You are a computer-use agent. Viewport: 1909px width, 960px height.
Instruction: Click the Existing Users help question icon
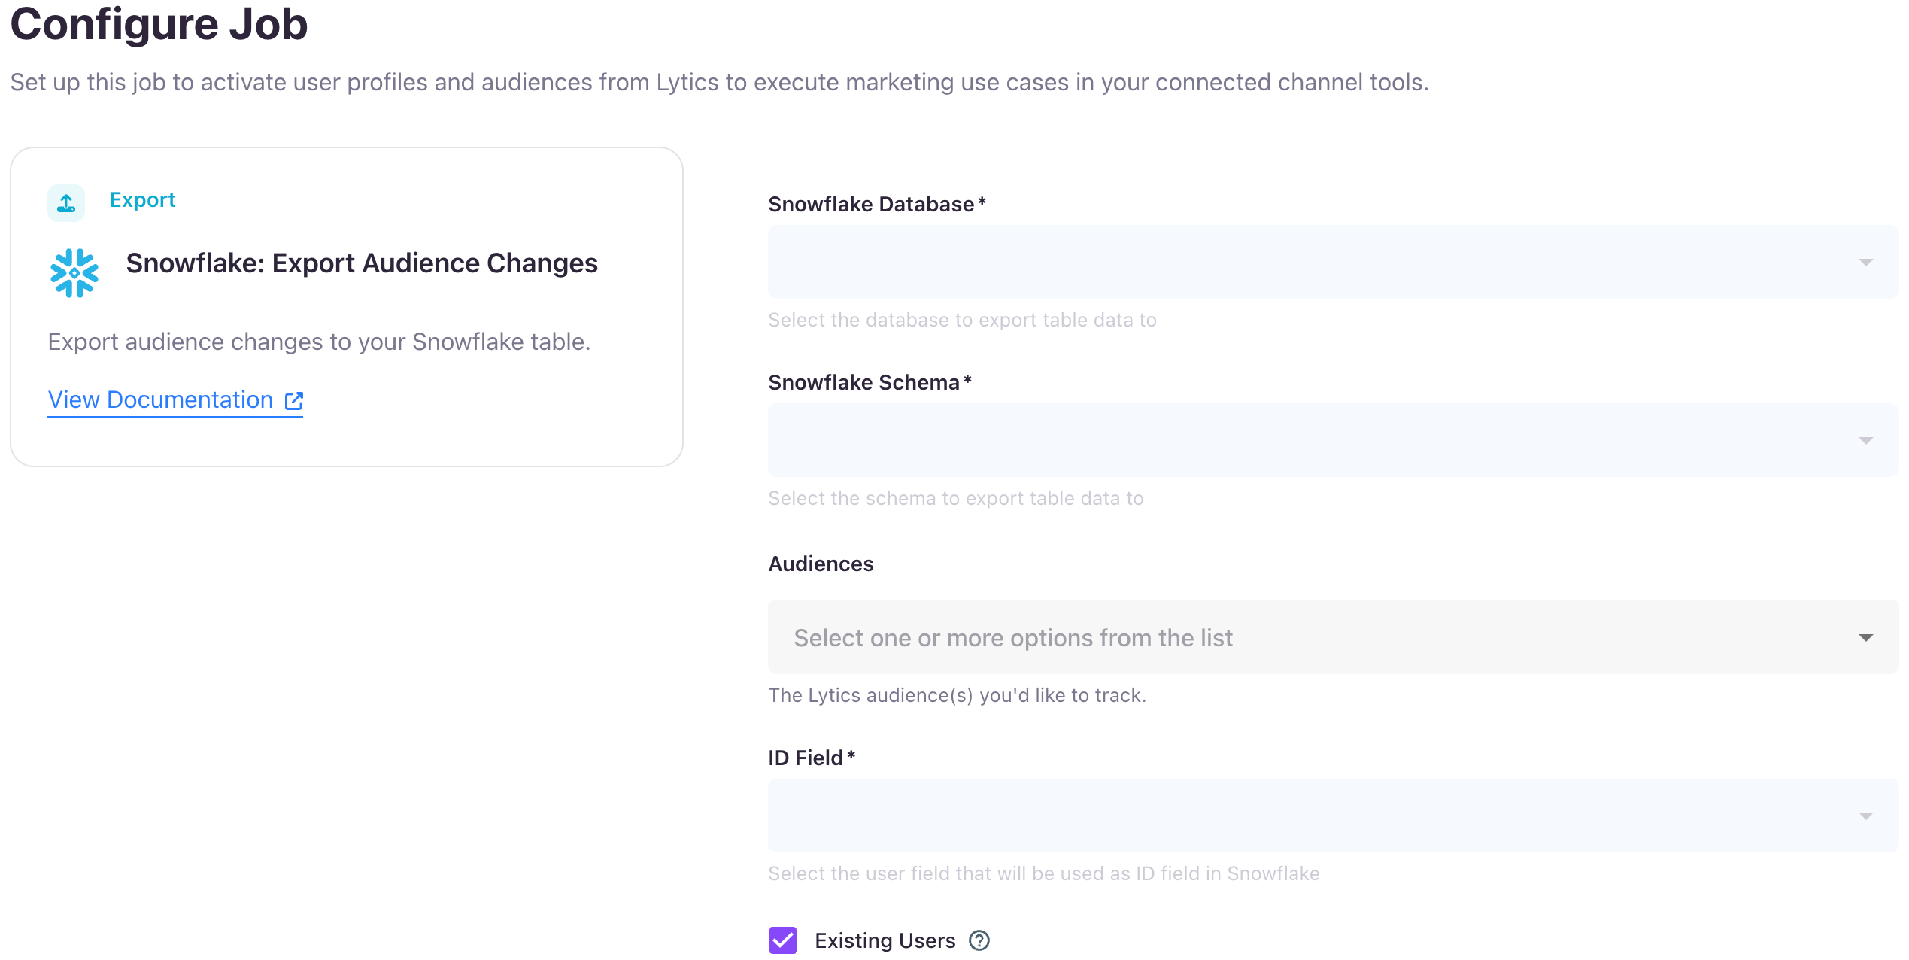979,940
